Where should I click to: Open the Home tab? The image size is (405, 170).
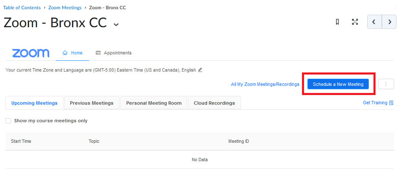73,53
